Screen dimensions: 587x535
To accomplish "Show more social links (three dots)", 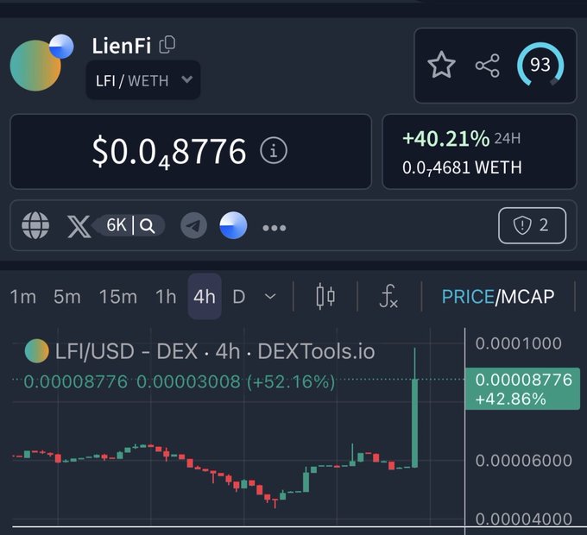I will pos(274,228).
